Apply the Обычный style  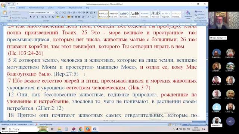point(103,15)
